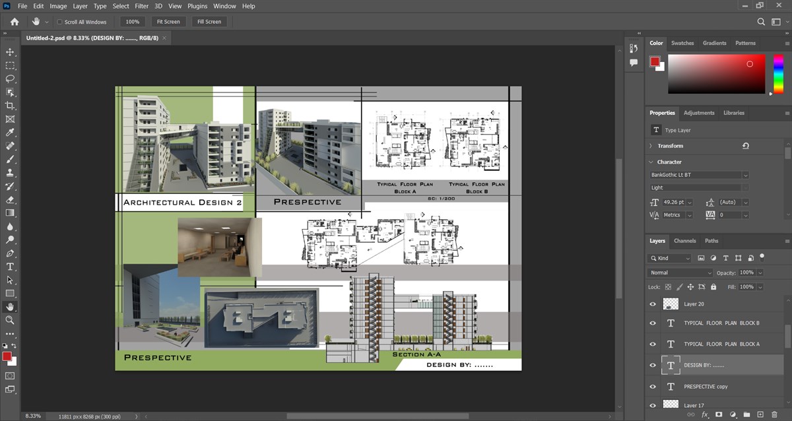Select the Zoom tool in toolbar
This screenshot has width=792, height=421.
(10, 320)
